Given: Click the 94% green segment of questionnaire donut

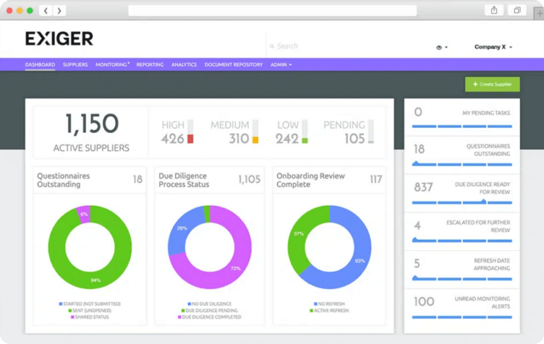Looking at the screenshot, I should point(96,280).
